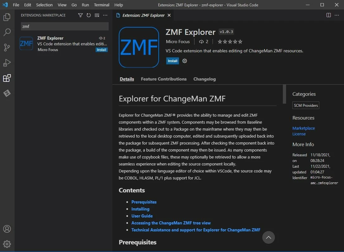344x252 pixels.
Task: Open Run and Debug view icon
Action: click(7, 63)
